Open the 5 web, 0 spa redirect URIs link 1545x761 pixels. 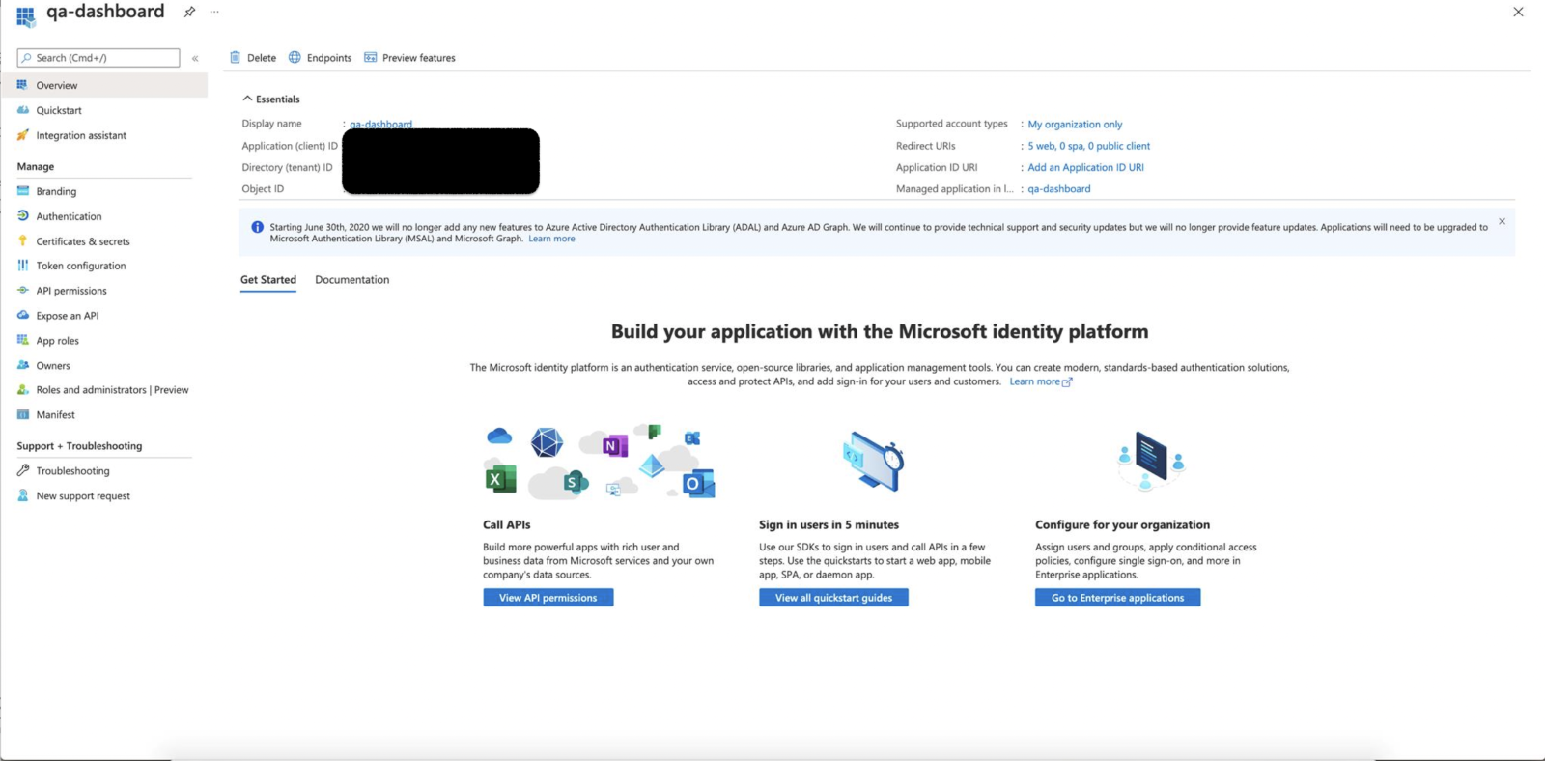click(1088, 146)
